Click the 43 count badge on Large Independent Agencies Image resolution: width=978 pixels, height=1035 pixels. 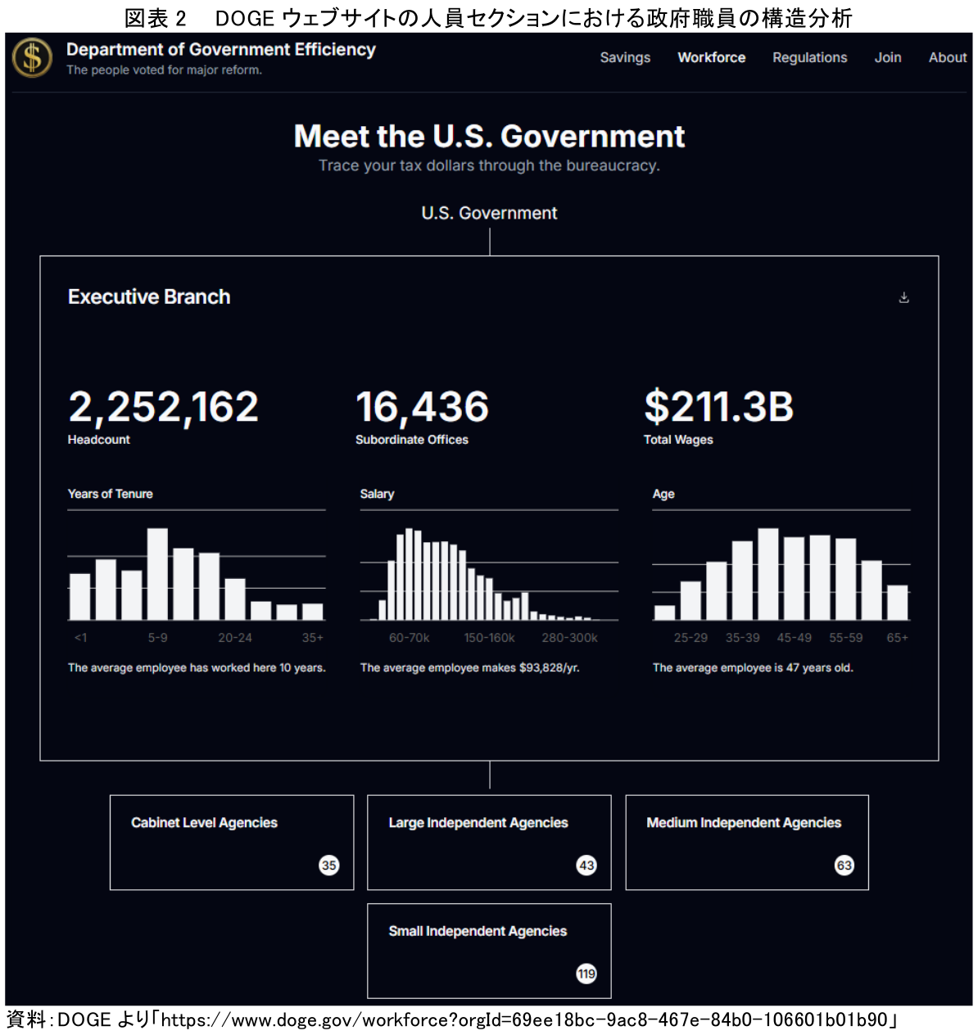[x=586, y=866]
